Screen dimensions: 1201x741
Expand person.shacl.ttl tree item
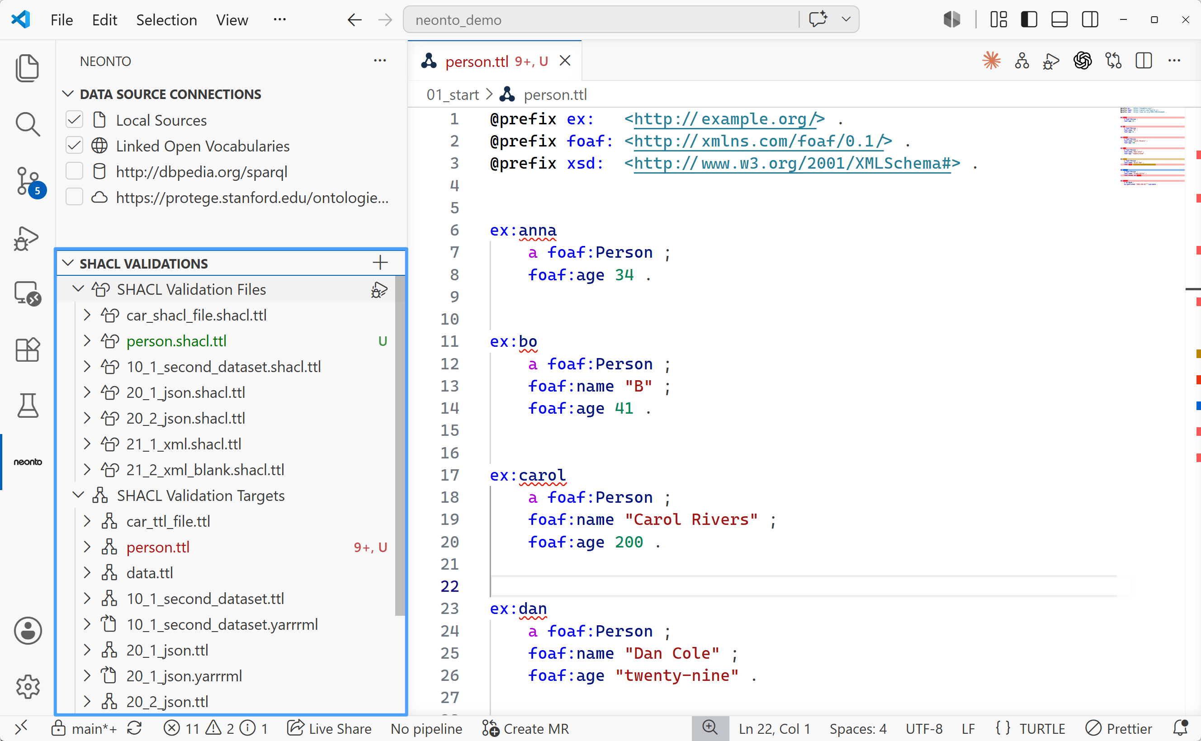click(87, 340)
